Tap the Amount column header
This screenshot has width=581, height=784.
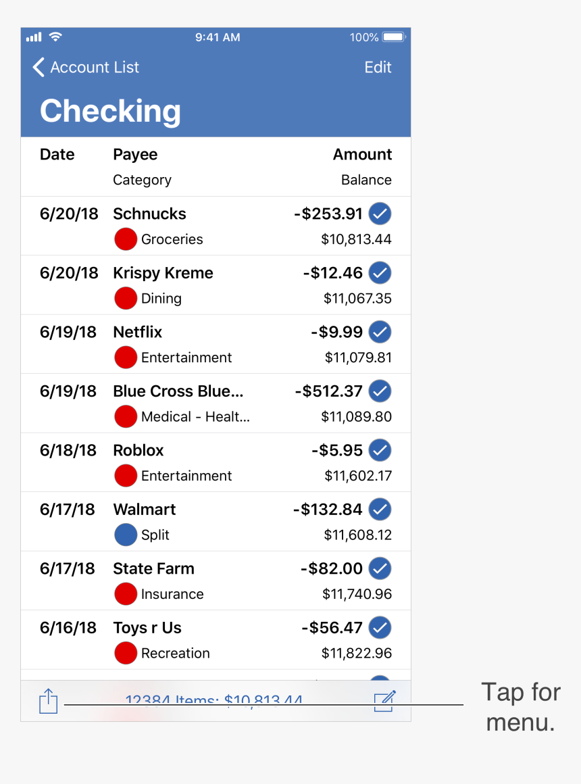(x=362, y=155)
